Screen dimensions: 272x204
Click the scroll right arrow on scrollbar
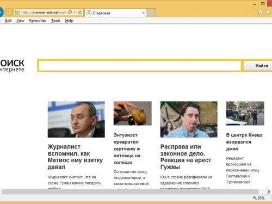268,191
